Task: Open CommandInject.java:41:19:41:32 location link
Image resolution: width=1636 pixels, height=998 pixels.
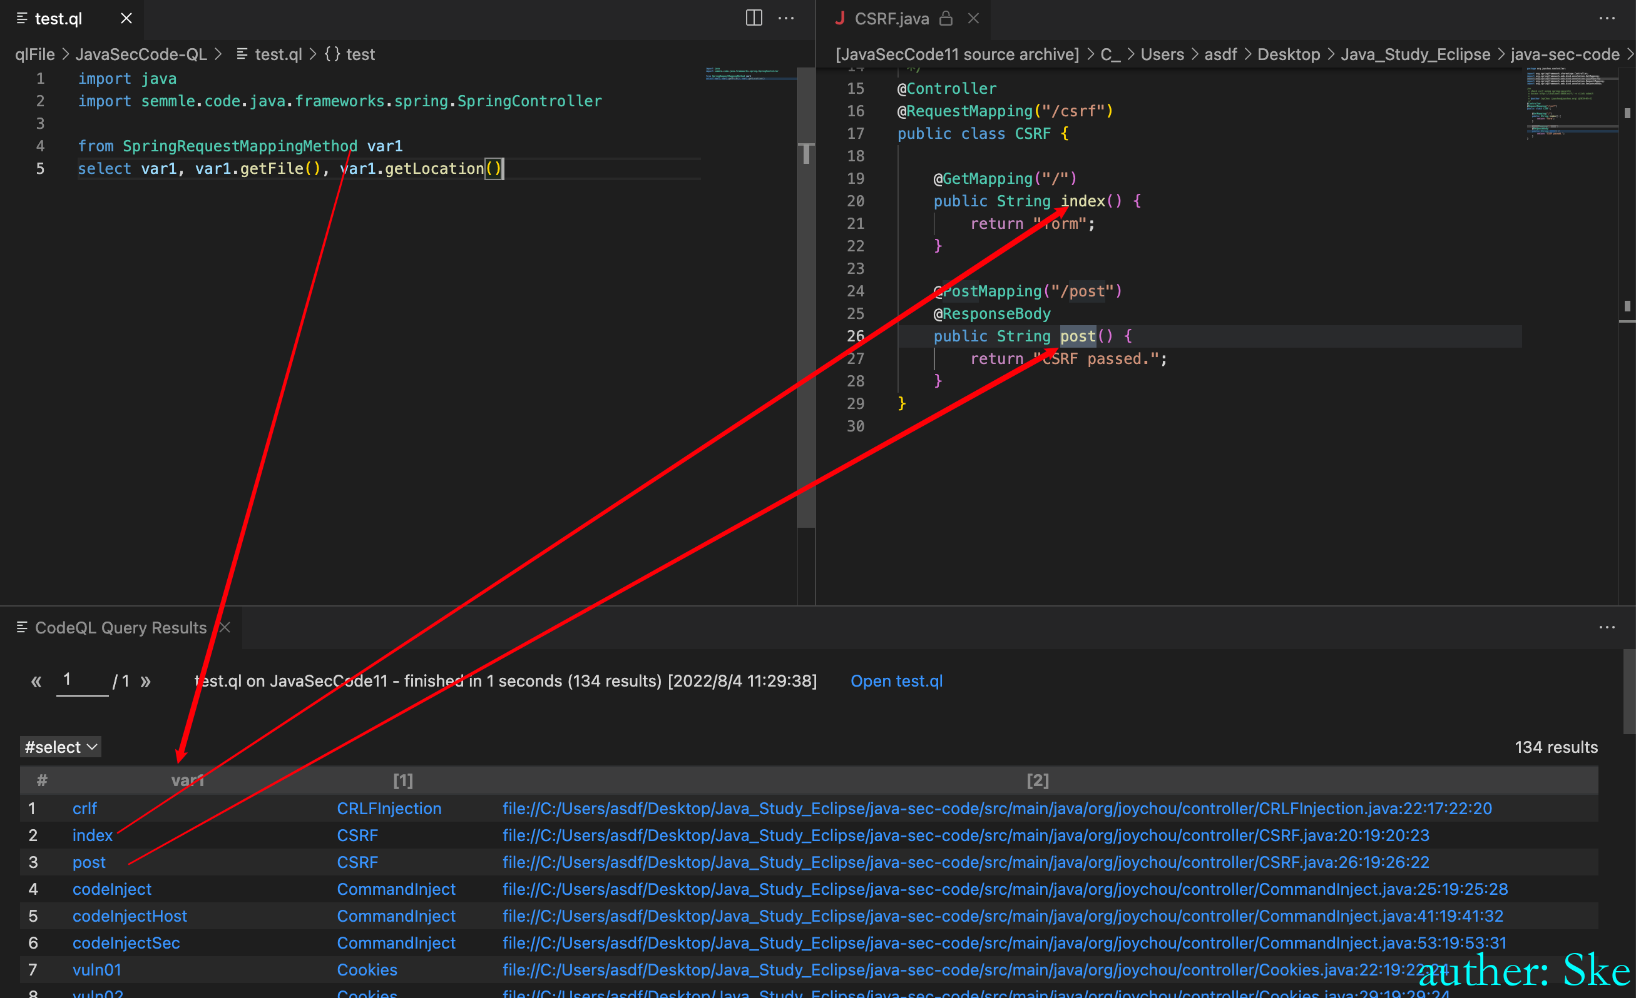Action: (x=1003, y=916)
